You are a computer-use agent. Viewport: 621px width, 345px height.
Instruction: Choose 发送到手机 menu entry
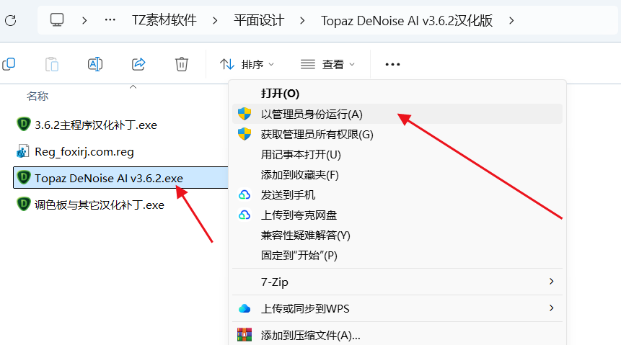(x=397, y=194)
